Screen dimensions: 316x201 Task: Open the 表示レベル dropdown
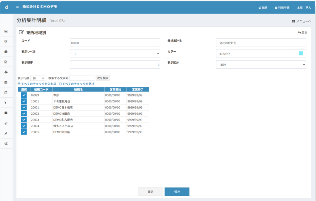[x=115, y=54]
